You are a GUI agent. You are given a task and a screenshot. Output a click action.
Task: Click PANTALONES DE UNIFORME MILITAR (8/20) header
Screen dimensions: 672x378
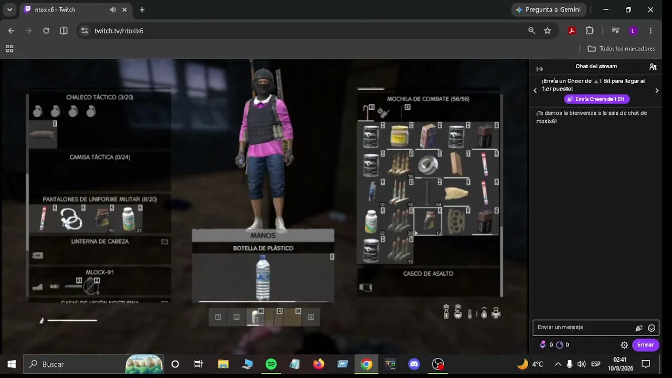tap(100, 199)
